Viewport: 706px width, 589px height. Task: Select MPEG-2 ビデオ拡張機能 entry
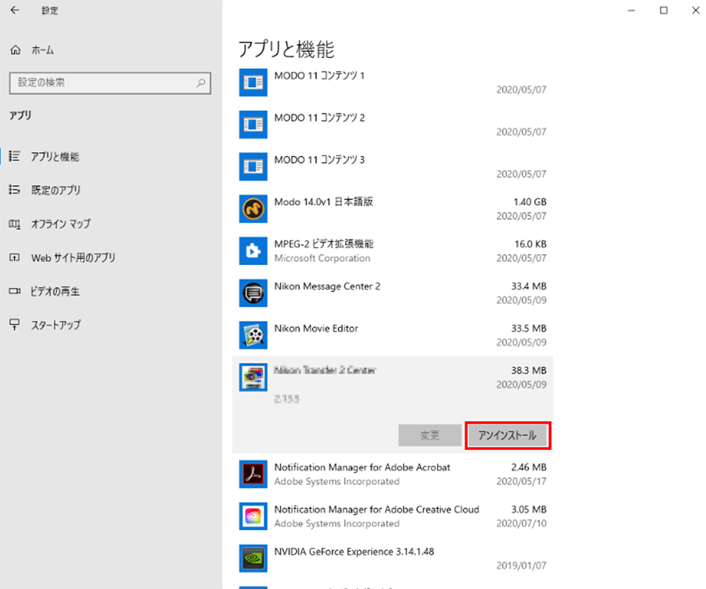(x=393, y=251)
